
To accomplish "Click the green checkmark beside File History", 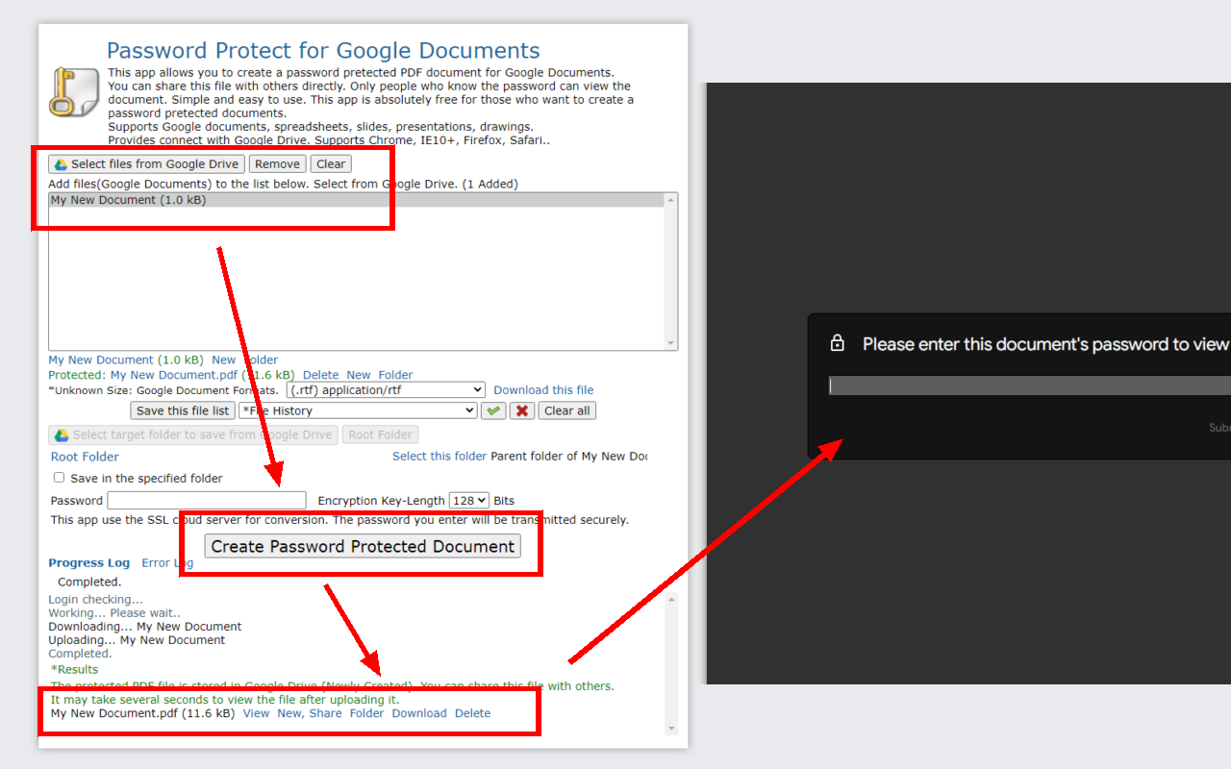I will click(493, 410).
